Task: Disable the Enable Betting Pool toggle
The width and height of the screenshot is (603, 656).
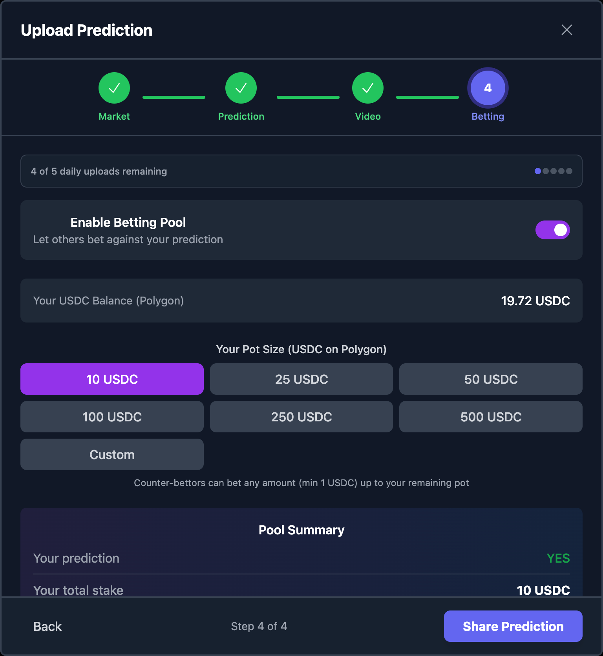Action: click(553, 230)
